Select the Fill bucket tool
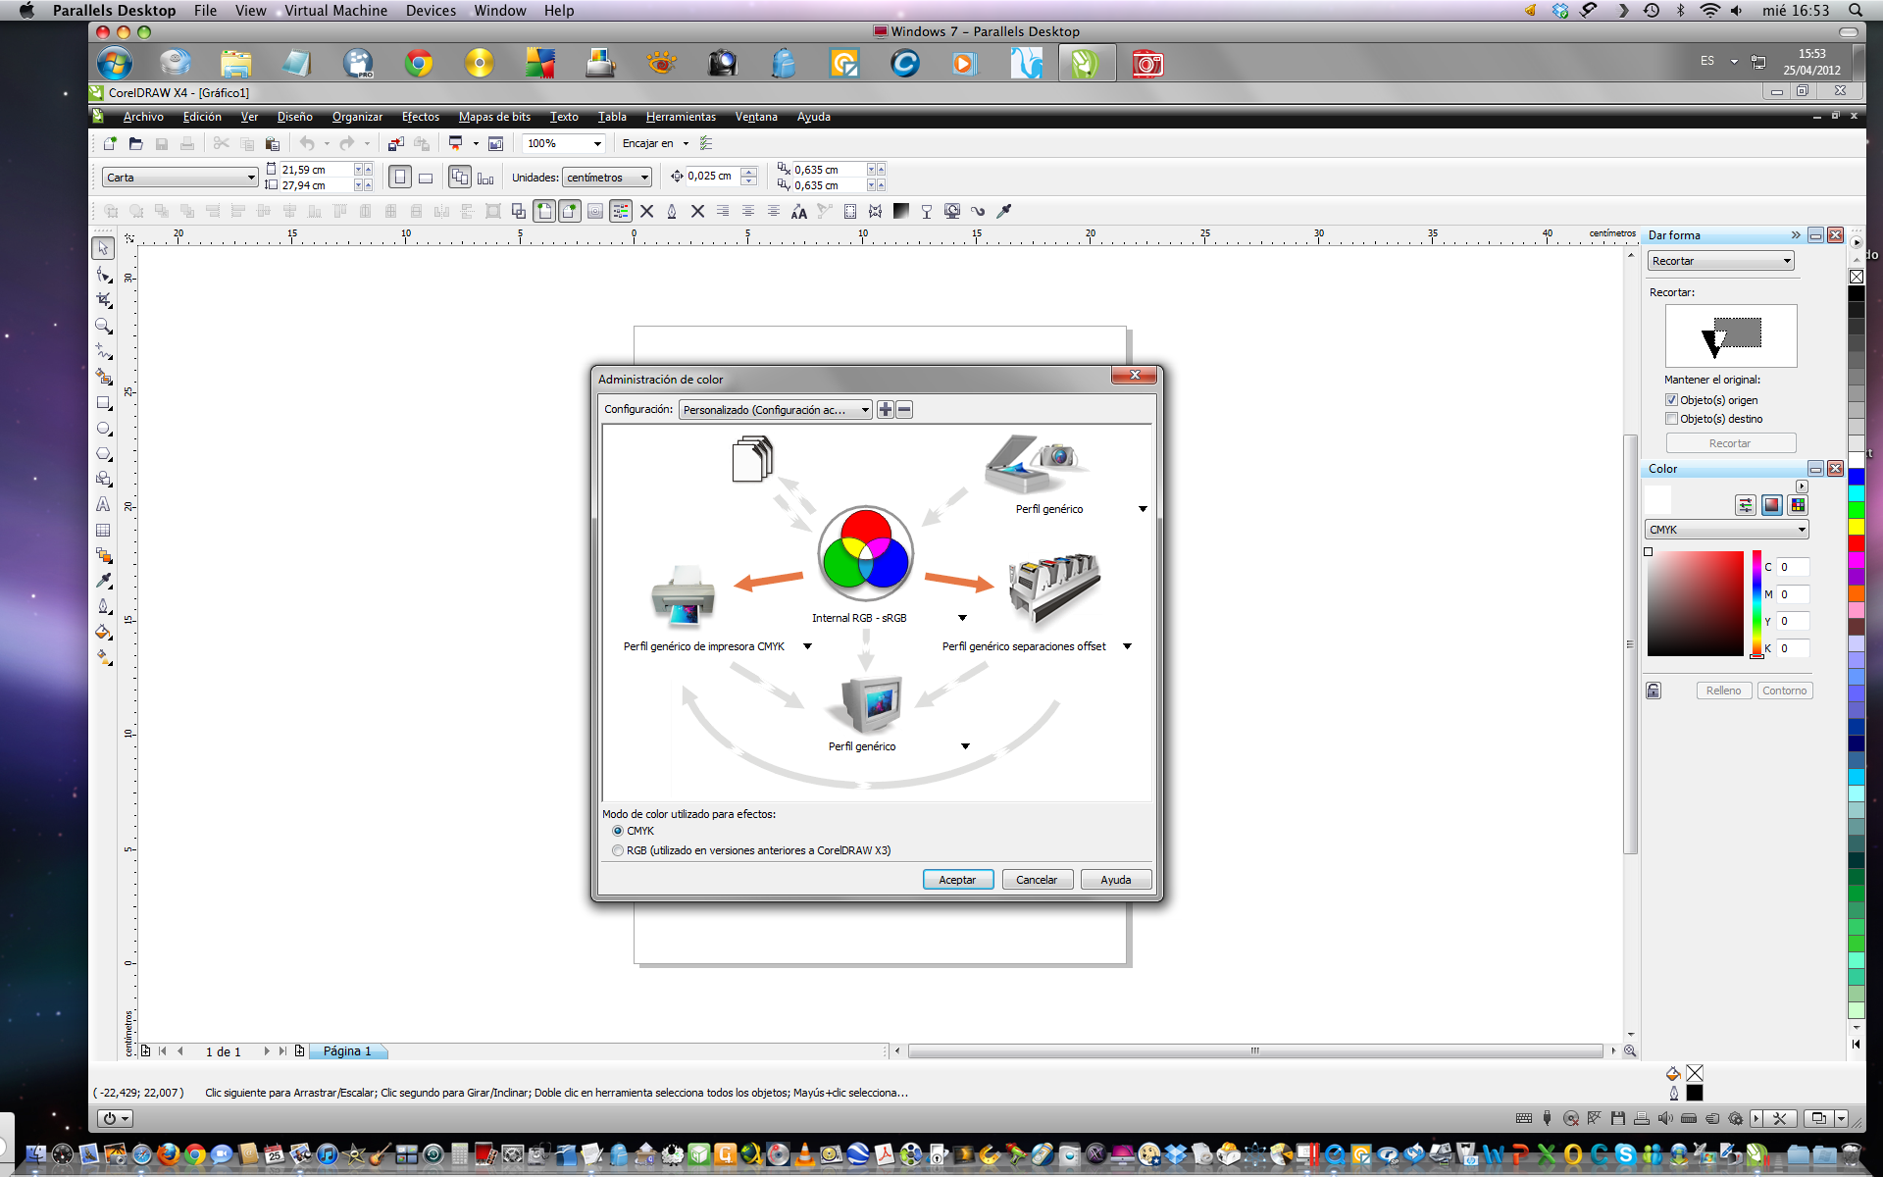 coord(103,632)
